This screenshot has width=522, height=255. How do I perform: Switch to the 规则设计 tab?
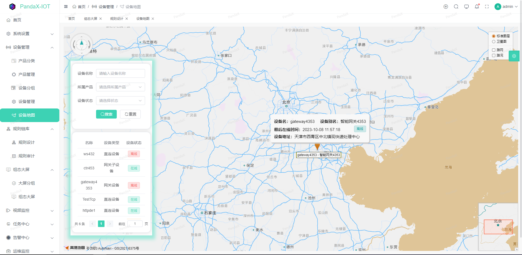[x=117, y=18]
